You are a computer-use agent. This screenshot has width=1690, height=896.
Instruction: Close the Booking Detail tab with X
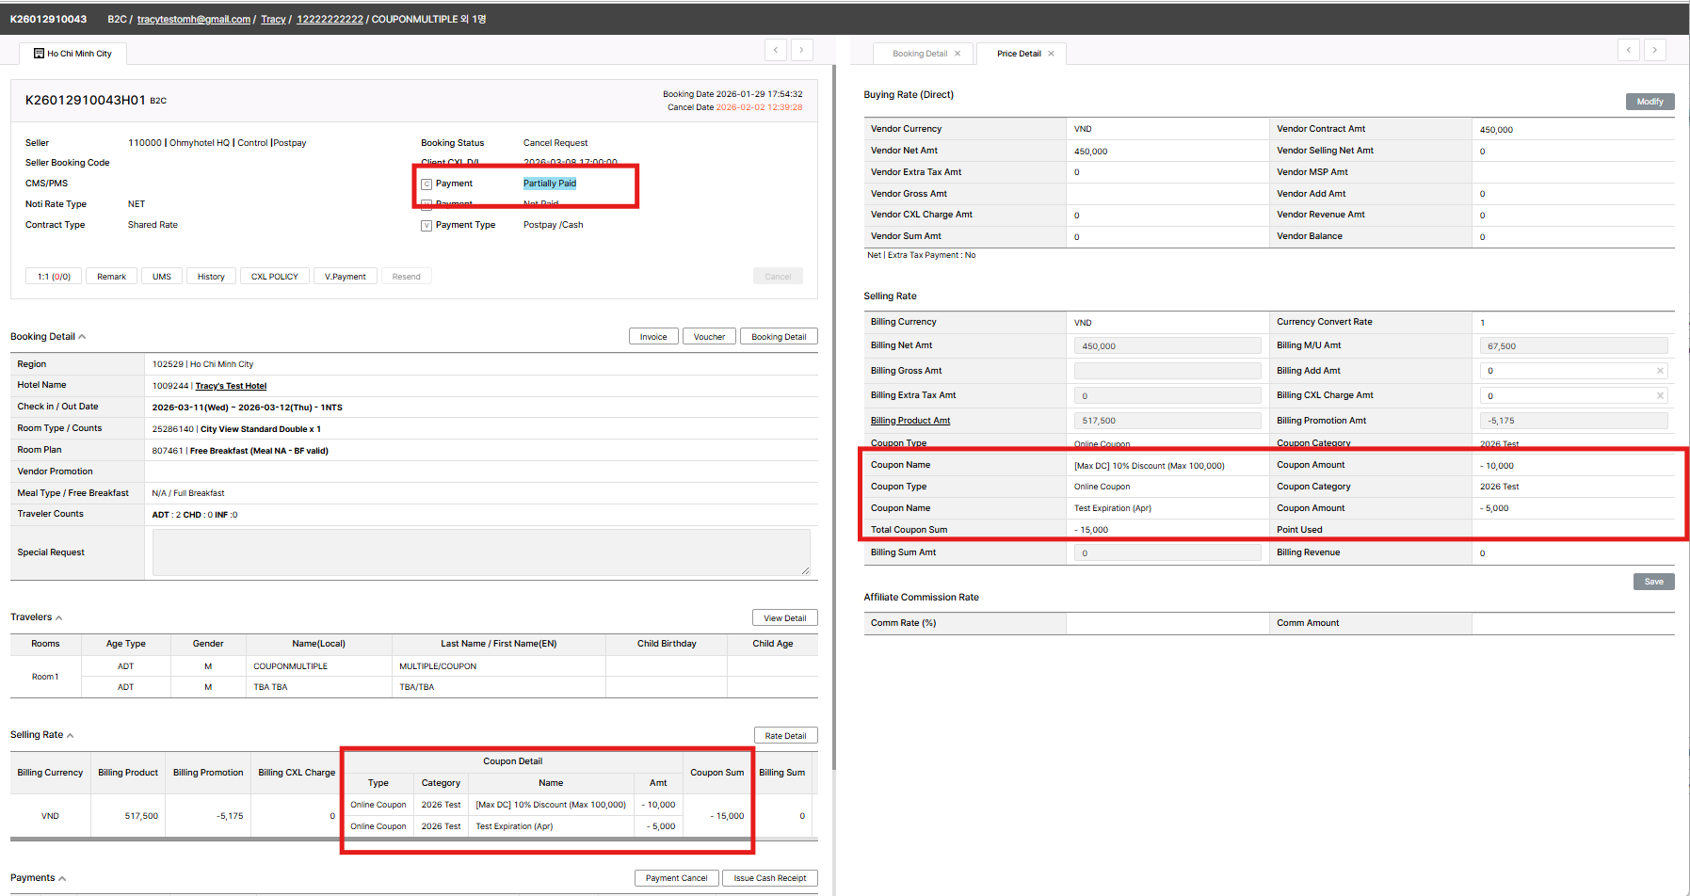pos(958,54)
